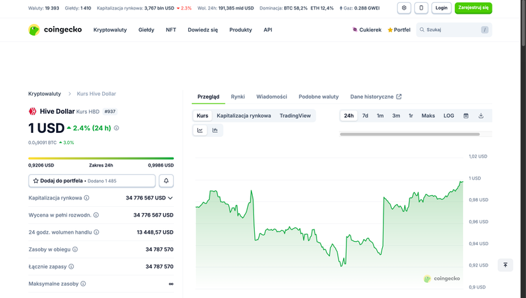Screen dimensions: 526x298
Task: Select the line chart view icon
Action: (x=200, y=130)
